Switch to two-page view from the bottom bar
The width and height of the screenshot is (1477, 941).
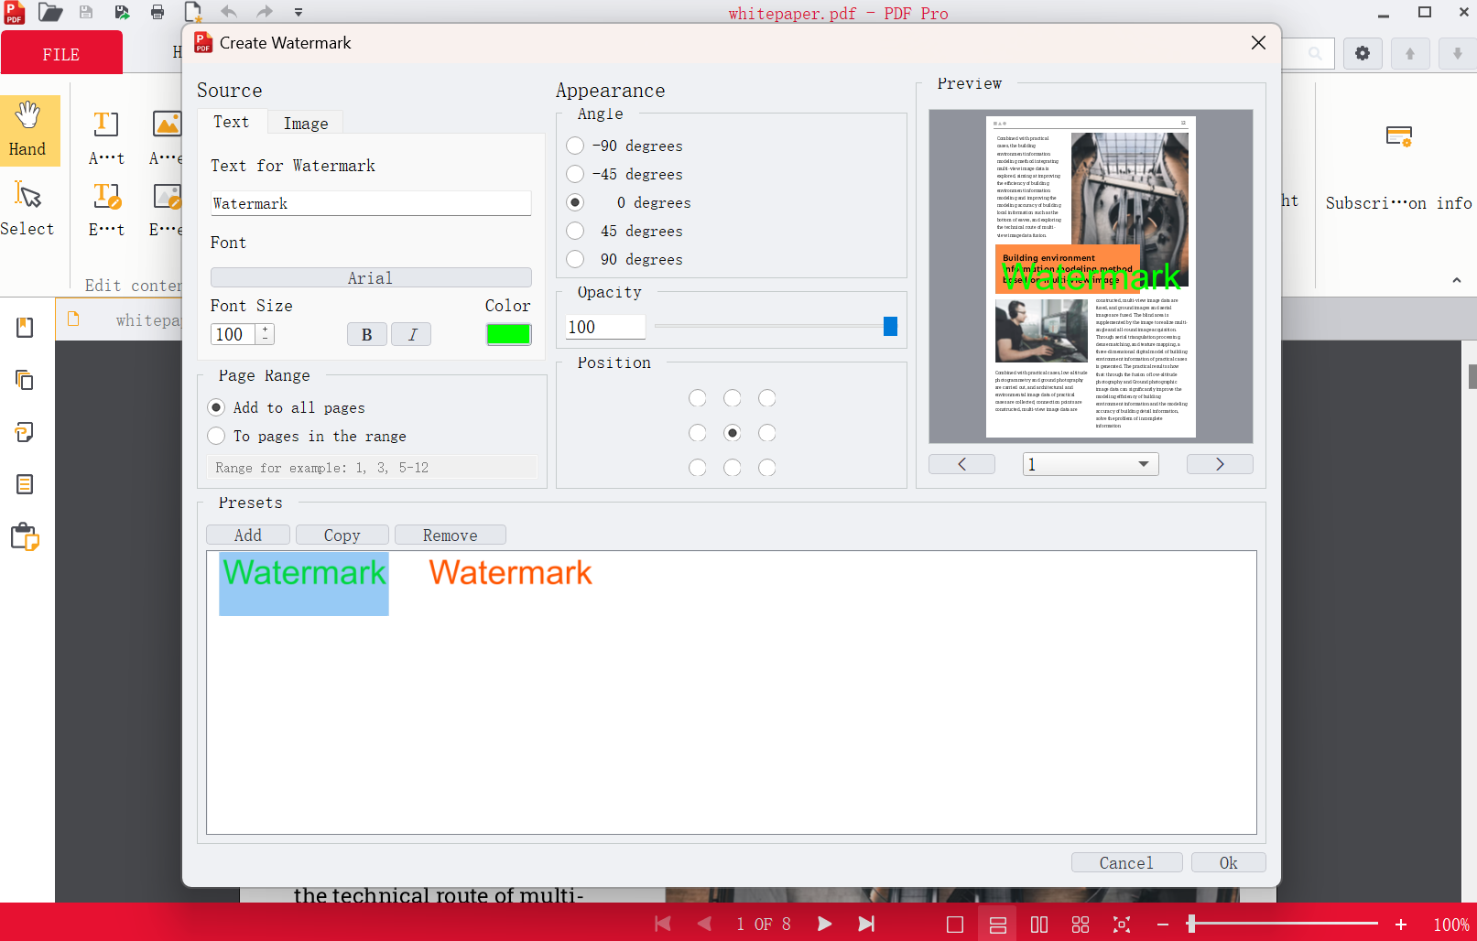click(x=1039, y=924)
